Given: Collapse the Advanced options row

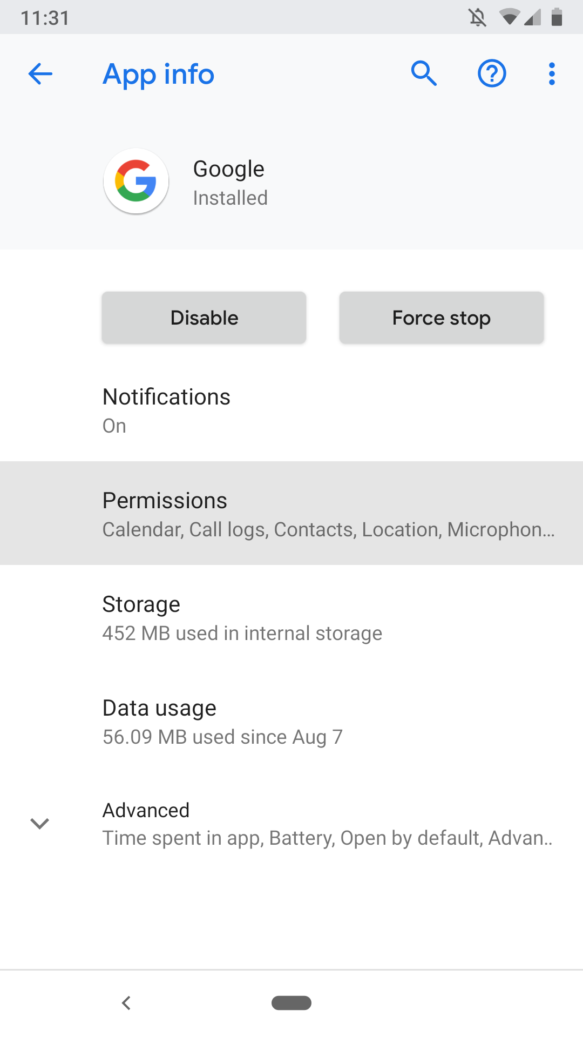Looking at the screenshot, I should click(x=291, y=822).
